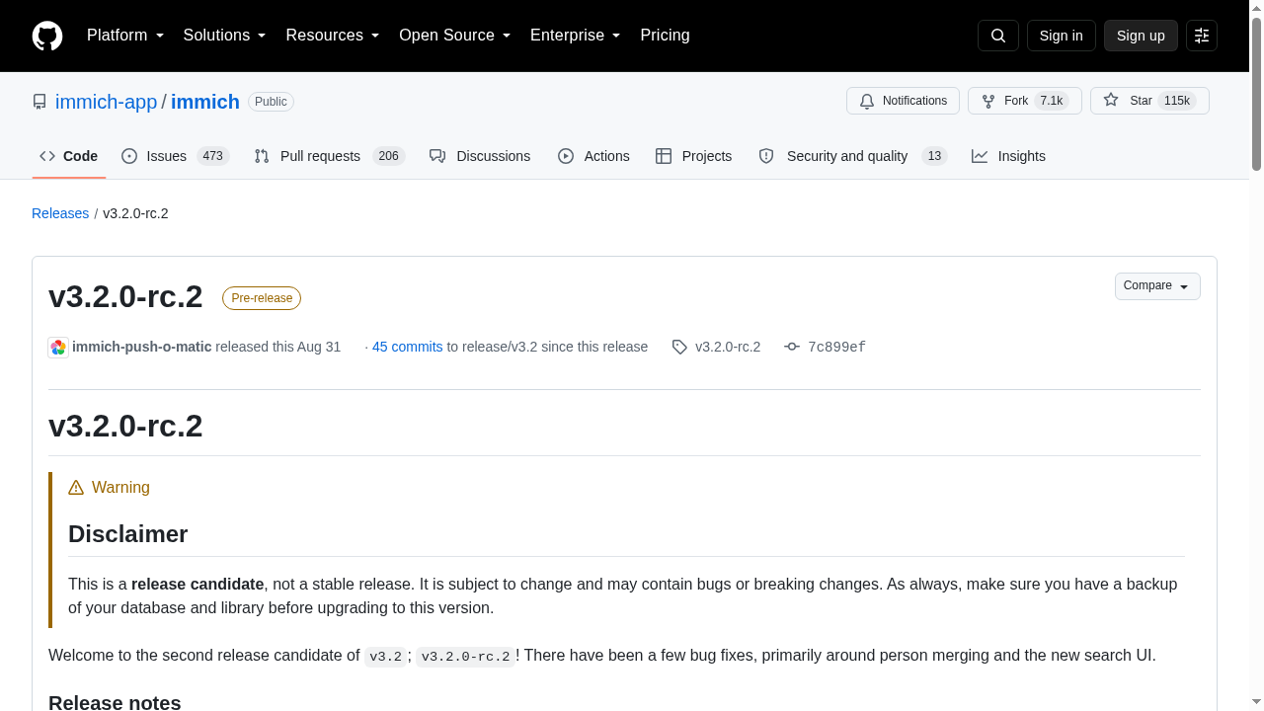Expand the Resources menu

click(333, 36)
